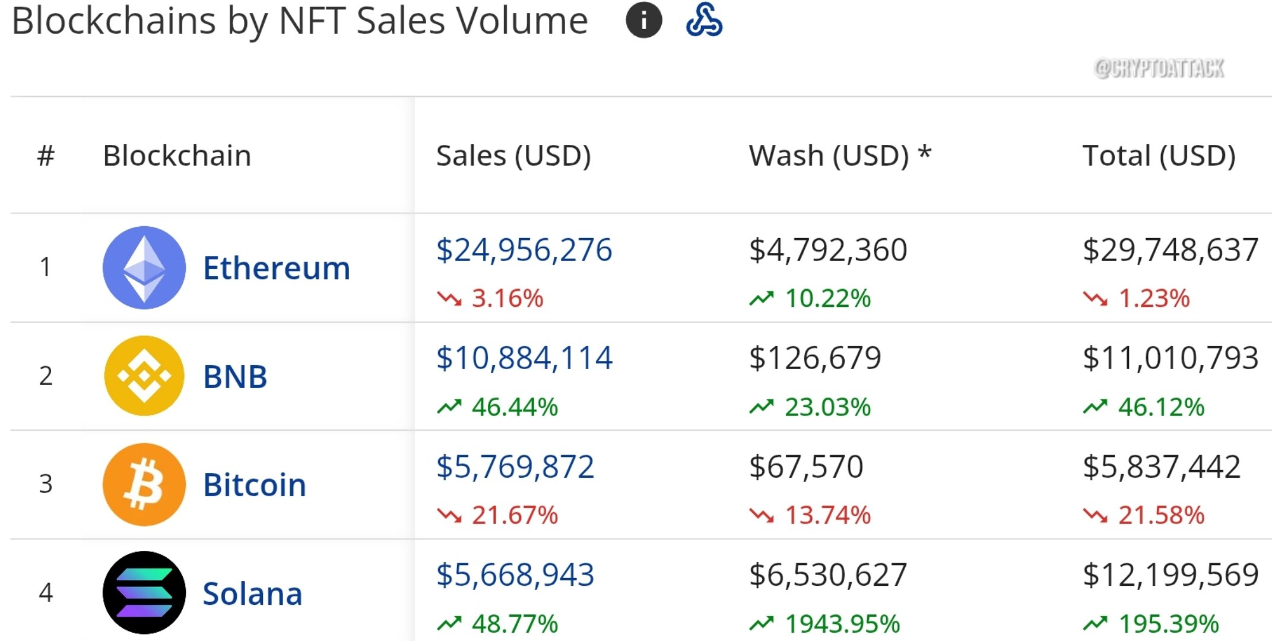1272x641 pixels.
Task: Sort by Sales (USD) column header
Action: tap(513, 156)
